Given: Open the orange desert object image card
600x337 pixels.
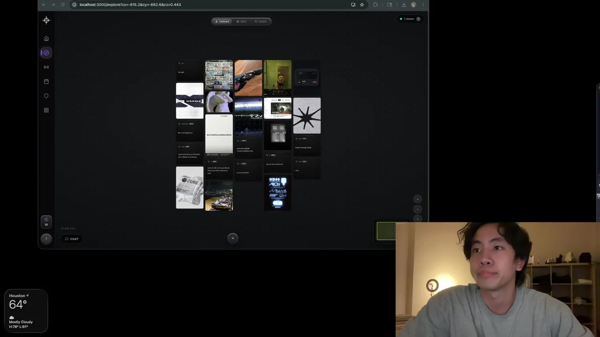Looking at the screenshot, I should point(248,78).
